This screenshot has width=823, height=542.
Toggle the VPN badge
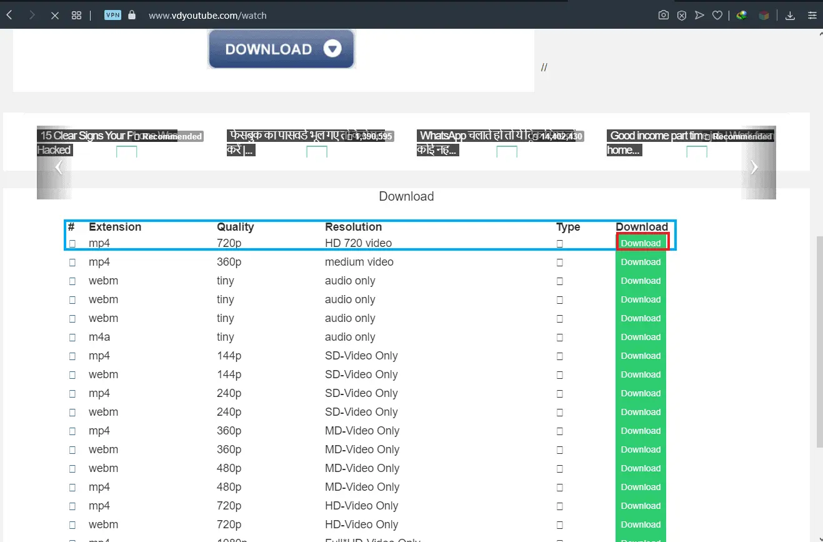pyautogui.click(x=112, y=15)
